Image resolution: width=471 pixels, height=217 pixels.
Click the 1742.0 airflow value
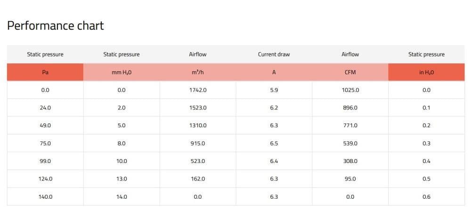click(x=198, y=90)
